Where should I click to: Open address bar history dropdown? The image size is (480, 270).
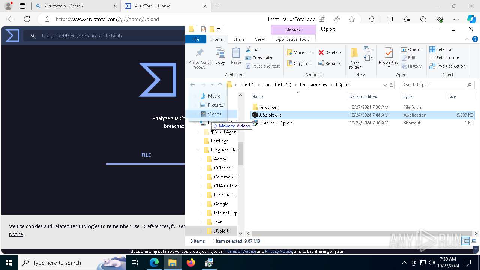[x=384, y=85]
